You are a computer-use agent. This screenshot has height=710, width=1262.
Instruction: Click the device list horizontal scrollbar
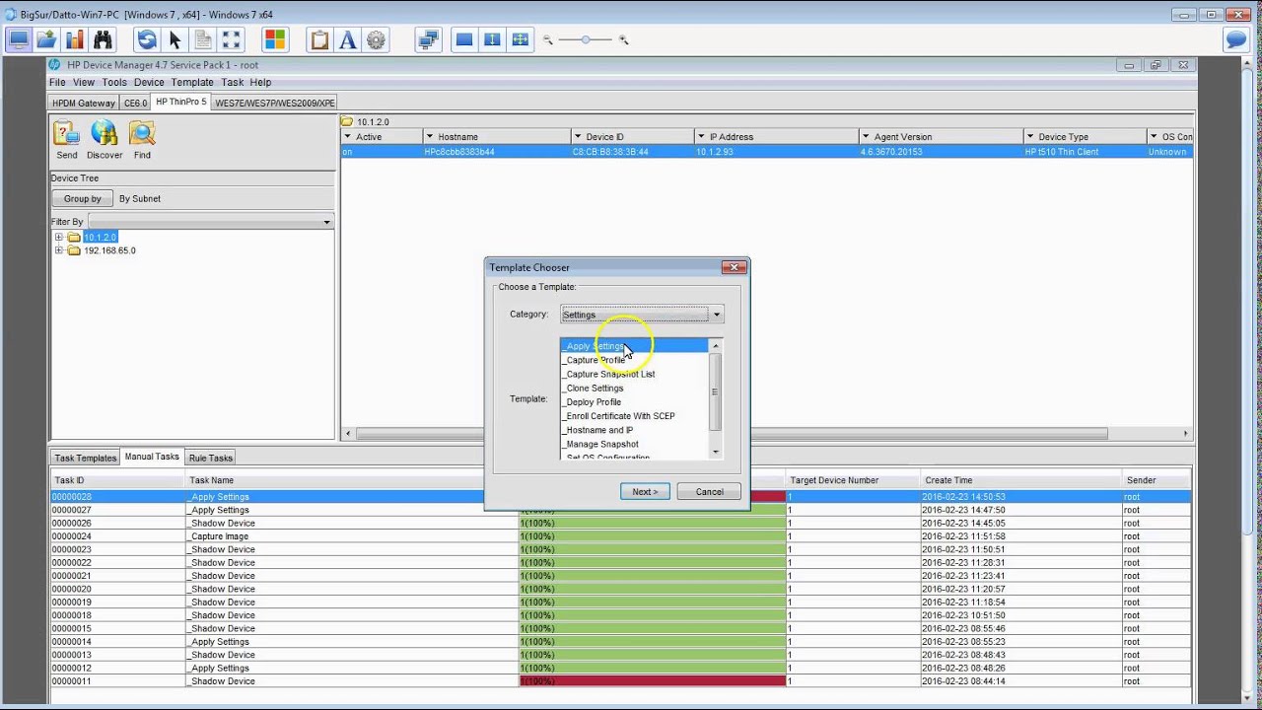tap(732, 433)
